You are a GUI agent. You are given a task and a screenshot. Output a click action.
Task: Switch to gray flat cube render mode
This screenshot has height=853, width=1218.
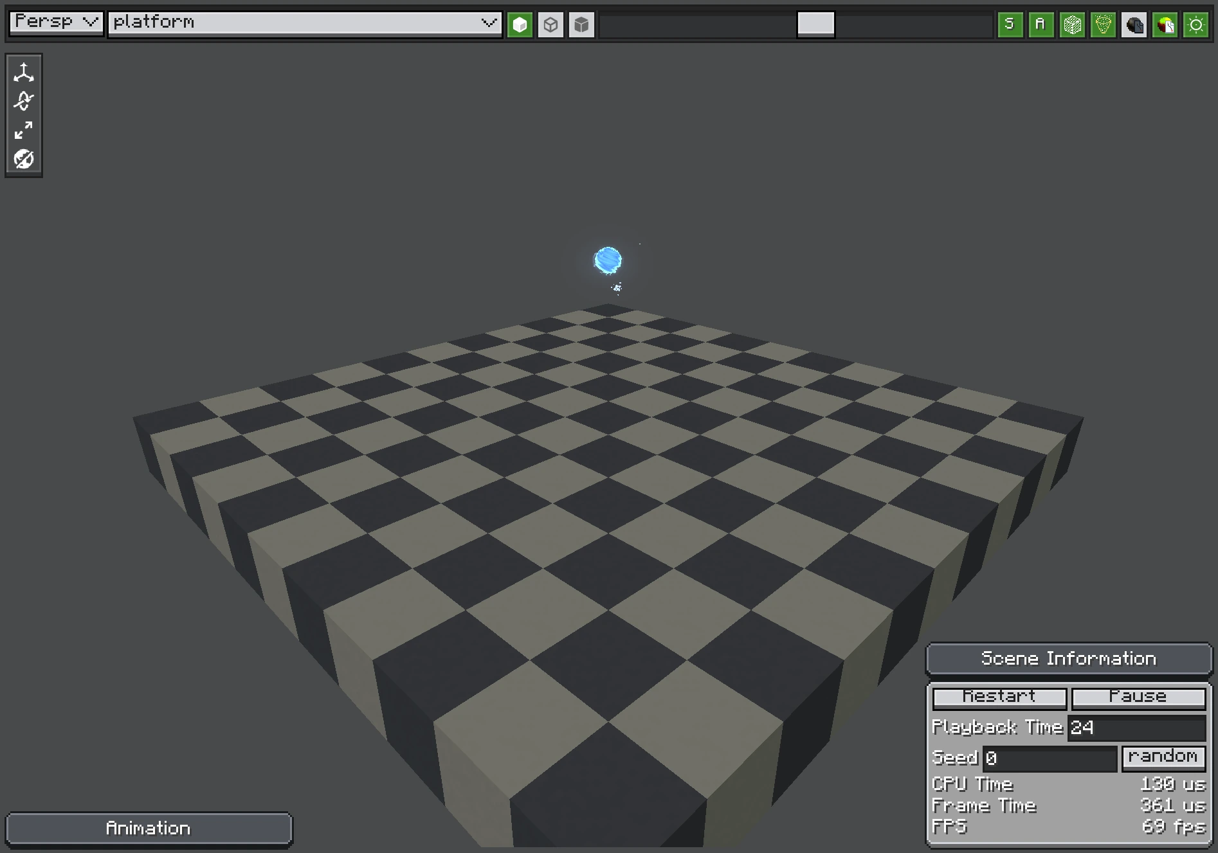[x=581, y=25]
